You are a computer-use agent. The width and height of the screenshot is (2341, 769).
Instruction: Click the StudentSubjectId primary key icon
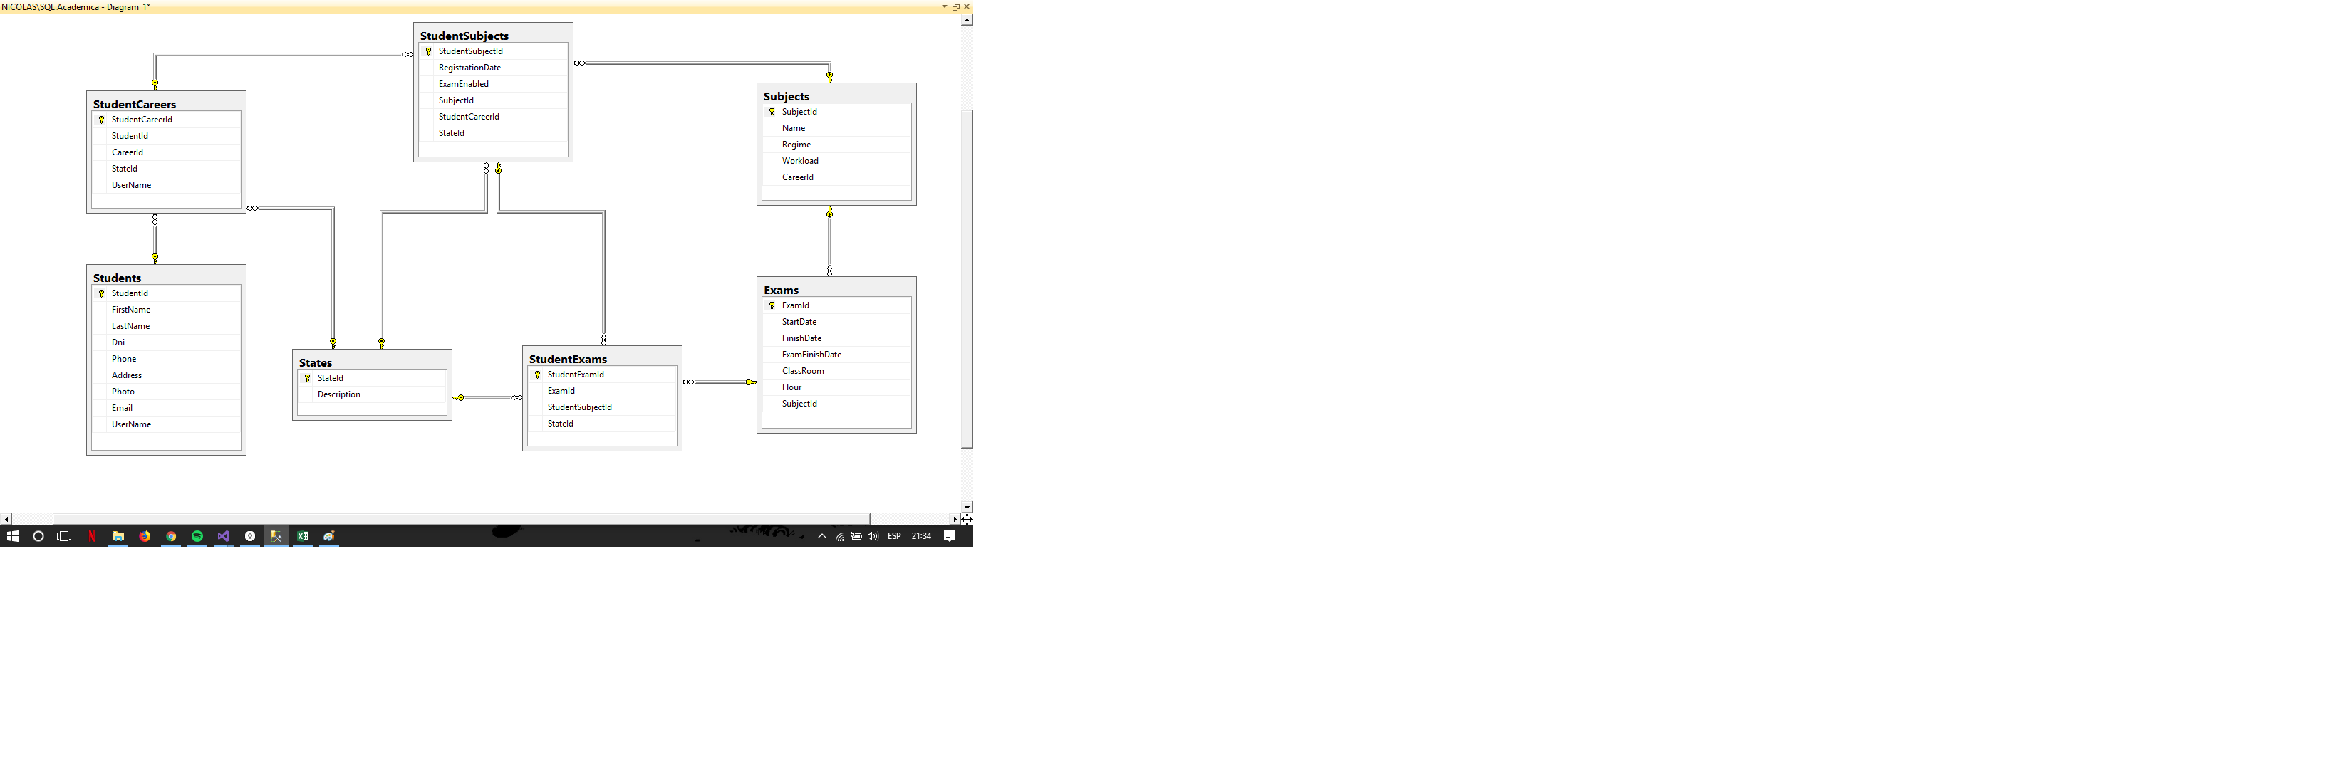click(x=429, y=52)
